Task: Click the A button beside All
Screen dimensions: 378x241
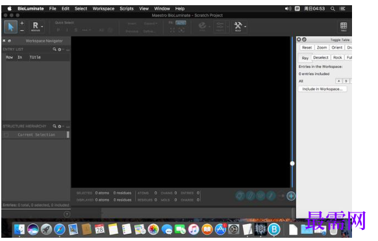Action: point(338,81)
